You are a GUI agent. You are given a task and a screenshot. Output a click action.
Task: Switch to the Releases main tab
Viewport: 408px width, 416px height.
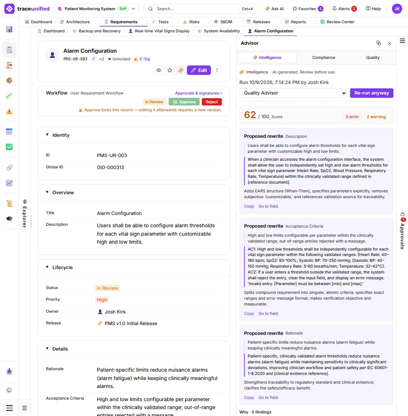tap(258, 22)
